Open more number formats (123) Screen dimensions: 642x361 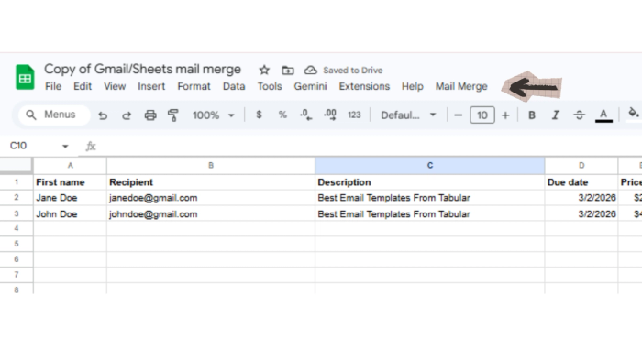coord(354,115)
